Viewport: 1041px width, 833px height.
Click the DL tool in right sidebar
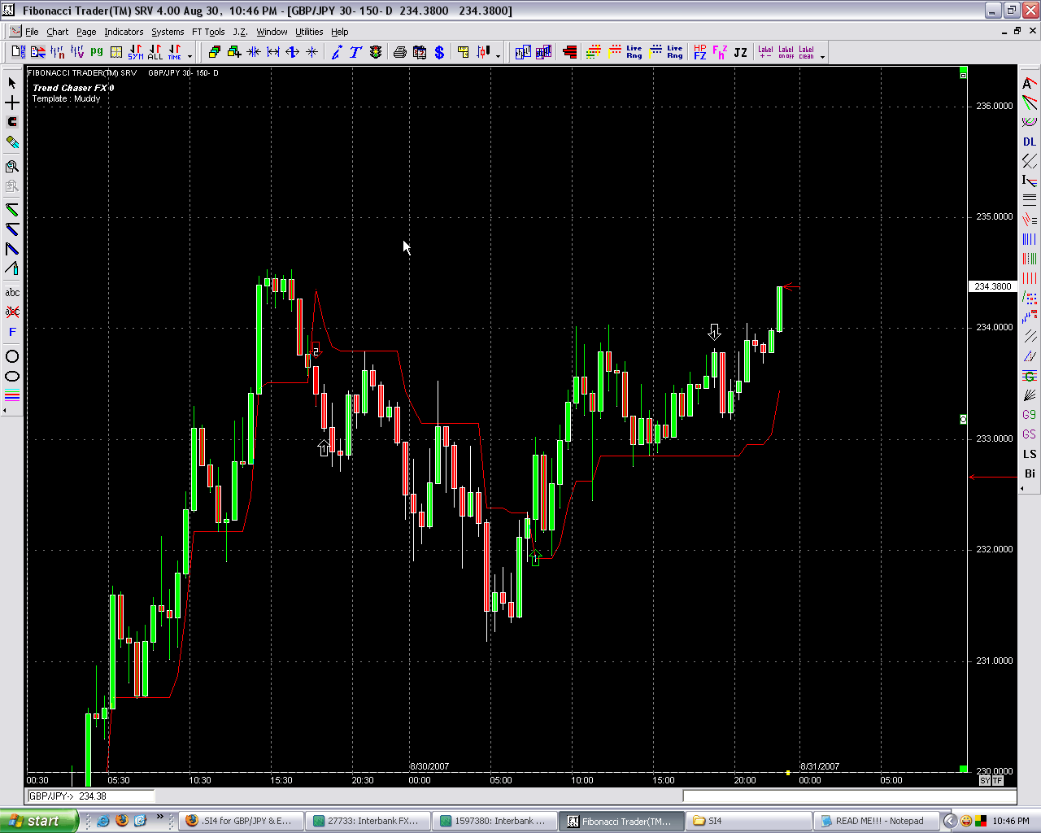click(x=1030, y=142)
